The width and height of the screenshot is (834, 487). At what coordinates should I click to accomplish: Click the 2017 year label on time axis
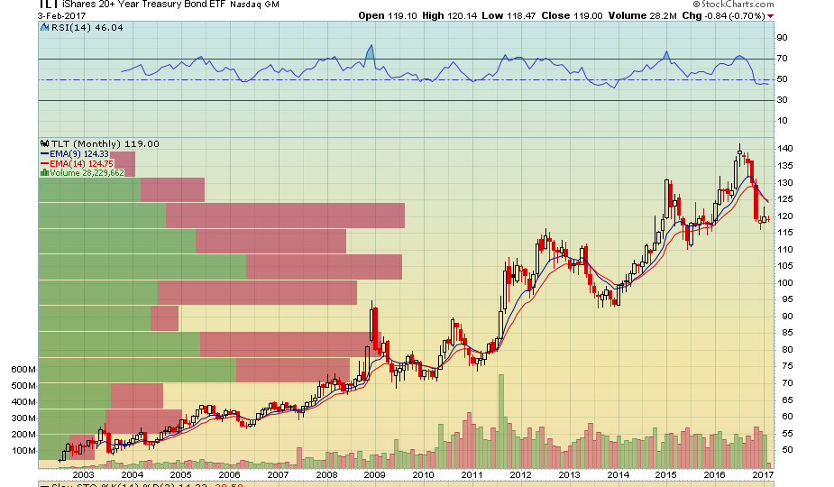764,475
